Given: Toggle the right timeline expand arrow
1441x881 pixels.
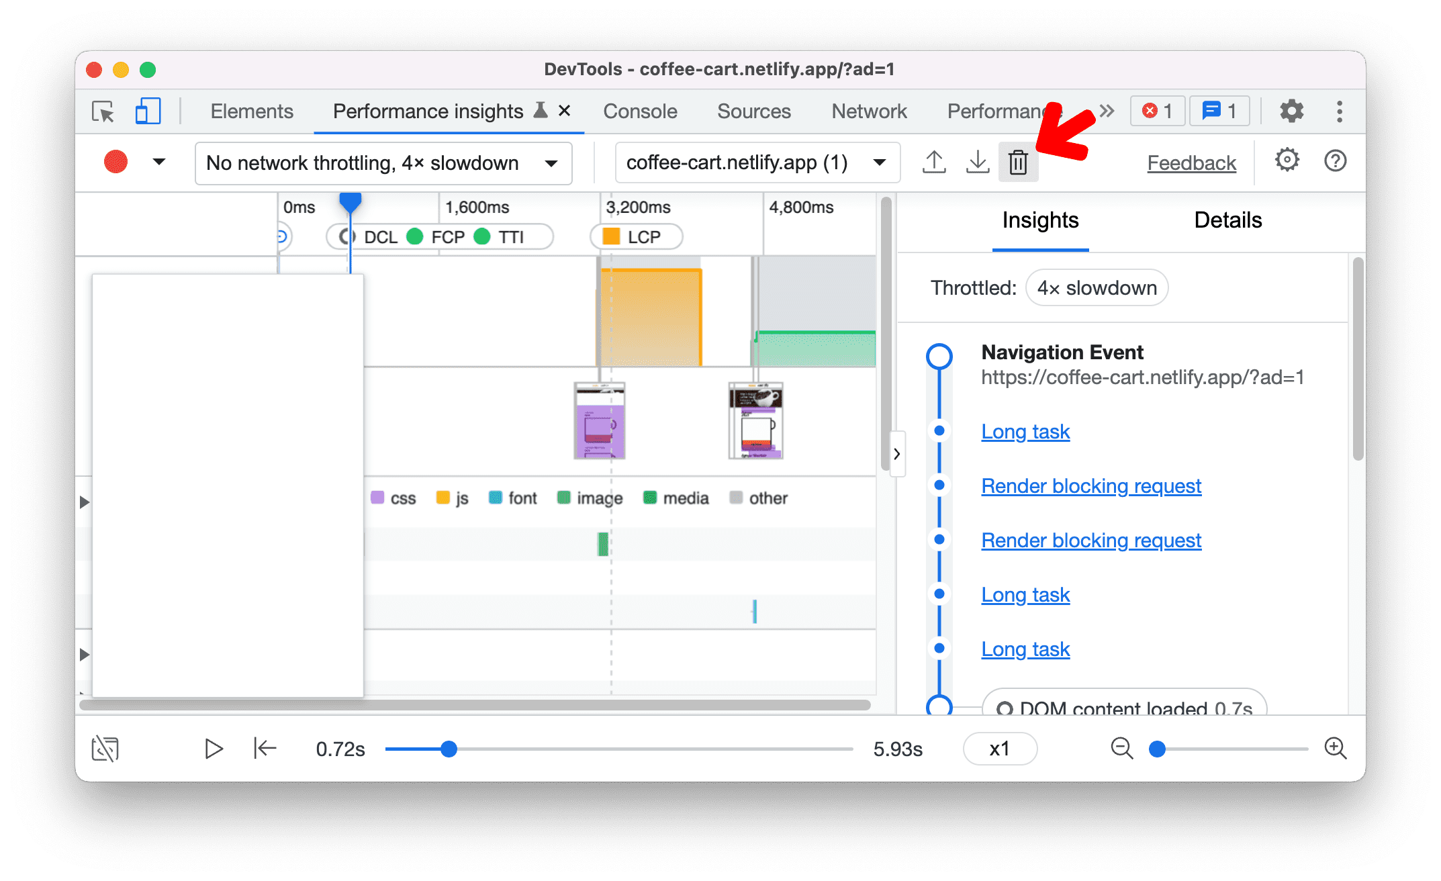Looking at the screenshot, I should tap(896, 453).
